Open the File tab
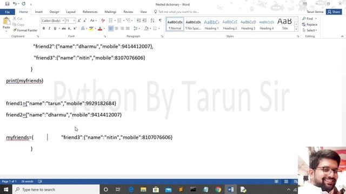This screenshot has width=346, height=194. pyautogui.click(x=7, y=12)
